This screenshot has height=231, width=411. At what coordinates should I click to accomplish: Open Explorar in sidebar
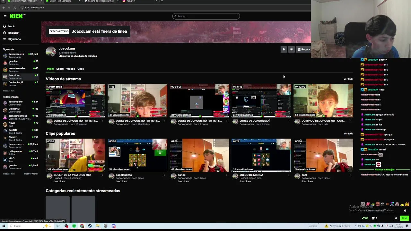[x=13, y=33]
